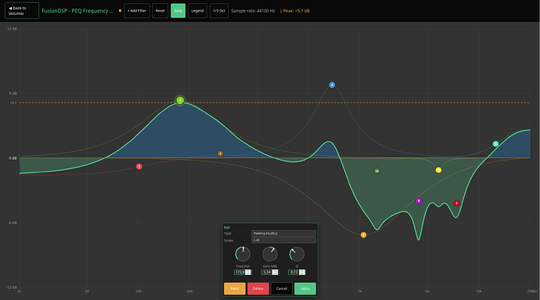Cancel the filter edit dialog
540x300 pixels.
(x=282, y=288)
